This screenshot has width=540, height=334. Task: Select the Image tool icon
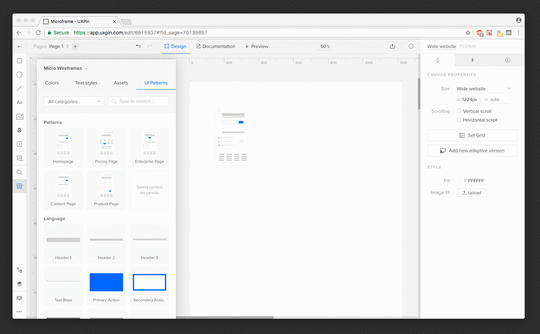pyautogui.click(x=19, y=117)
